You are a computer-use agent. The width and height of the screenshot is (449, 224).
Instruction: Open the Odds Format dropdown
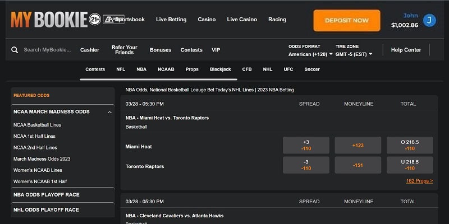(310, 54)
